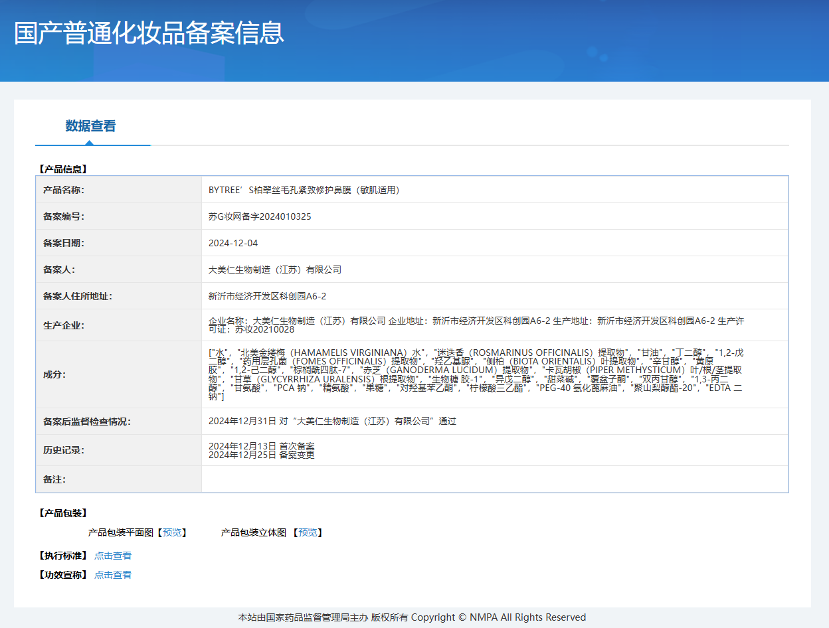Click the filing date 2024-12-04
Image resolution: width=829 pixels, height=628 pixels.
tap(233, 243)
